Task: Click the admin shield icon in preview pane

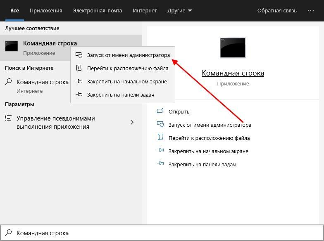Action: tap(160, 125)
